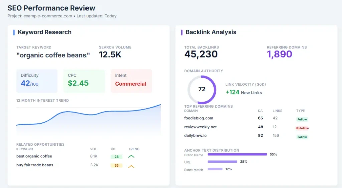Click the VOL column header
This screenshot has width=342, height=188.
(x=93, y=149)
